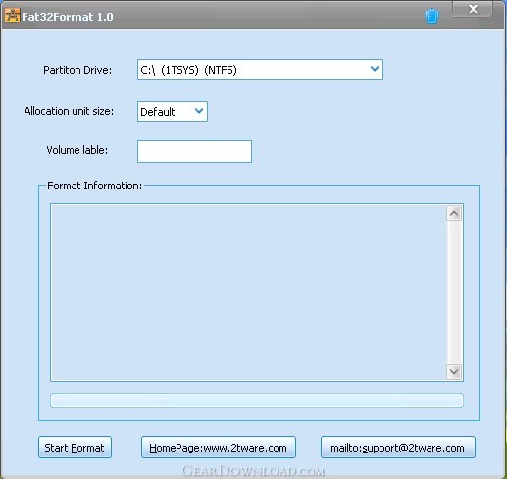The image size is (507, 479).
Task: Click the Start Format button
Action: click(75, 448)
